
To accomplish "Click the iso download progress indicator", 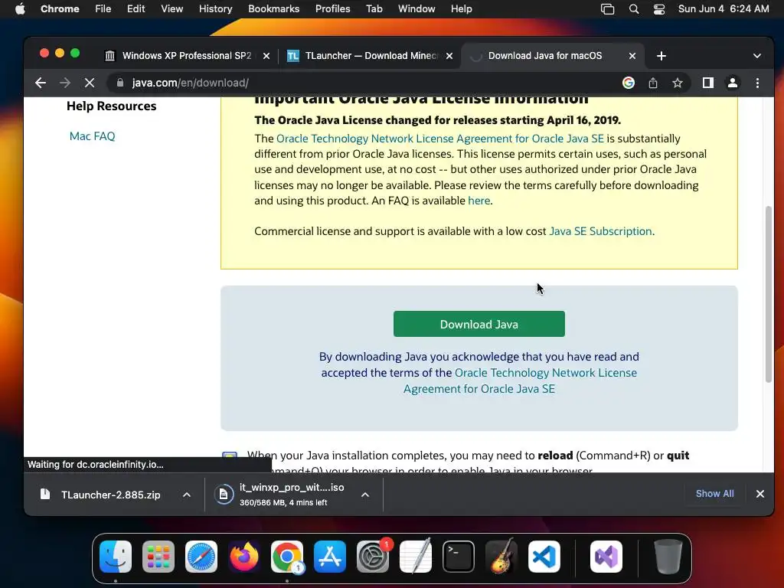I will (224, 495).
